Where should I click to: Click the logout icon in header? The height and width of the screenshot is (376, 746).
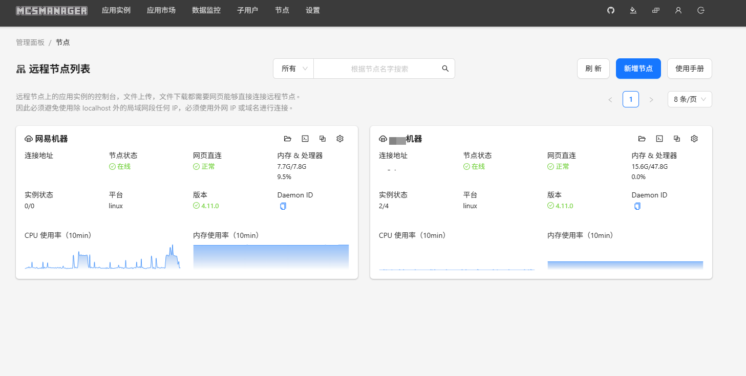(701, 10)
